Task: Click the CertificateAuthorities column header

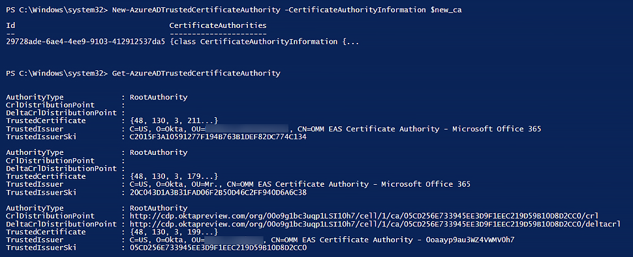Action: point(218,26)
